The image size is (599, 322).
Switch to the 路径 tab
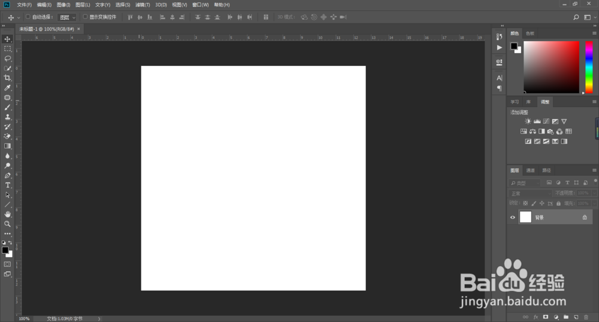click(546, 171)
